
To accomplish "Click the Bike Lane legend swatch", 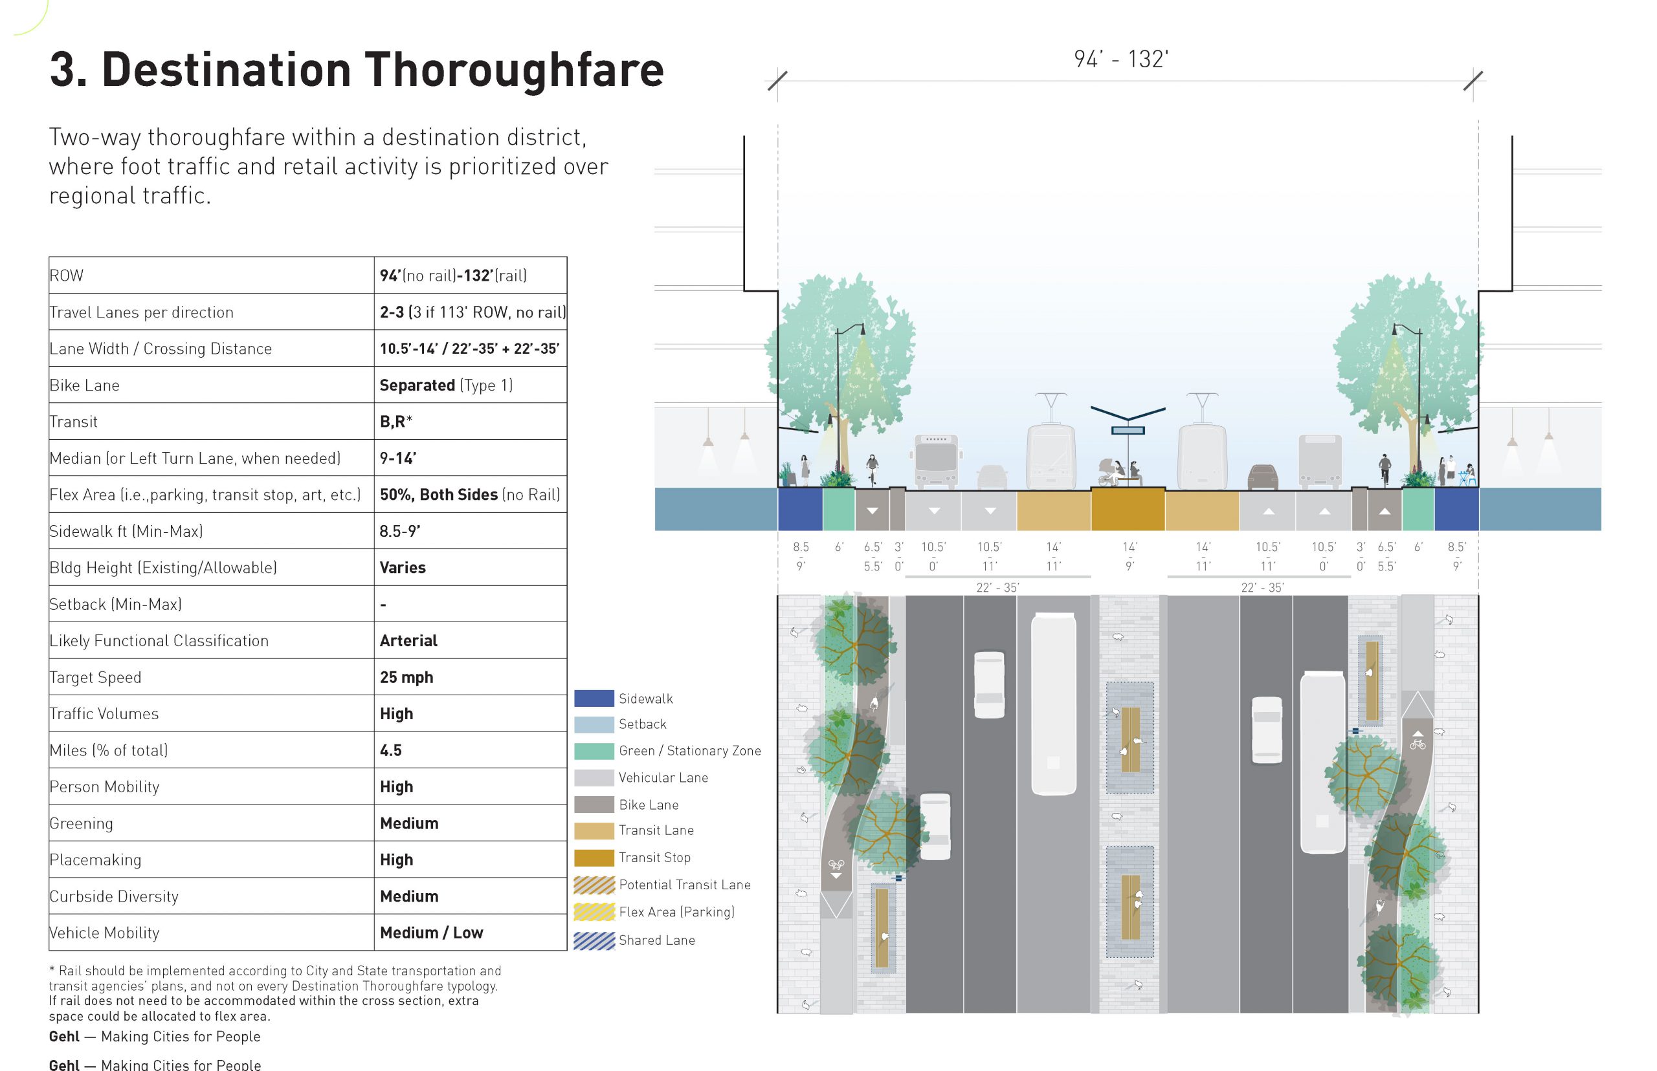I will pos(593,805).
